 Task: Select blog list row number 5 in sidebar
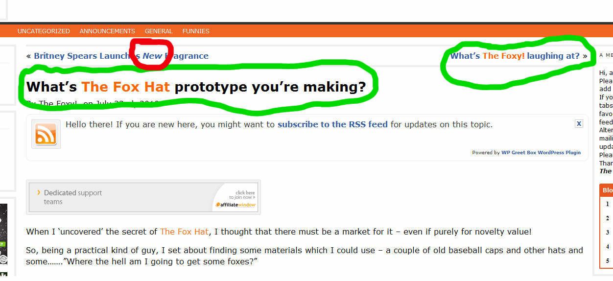click(608, 261)
